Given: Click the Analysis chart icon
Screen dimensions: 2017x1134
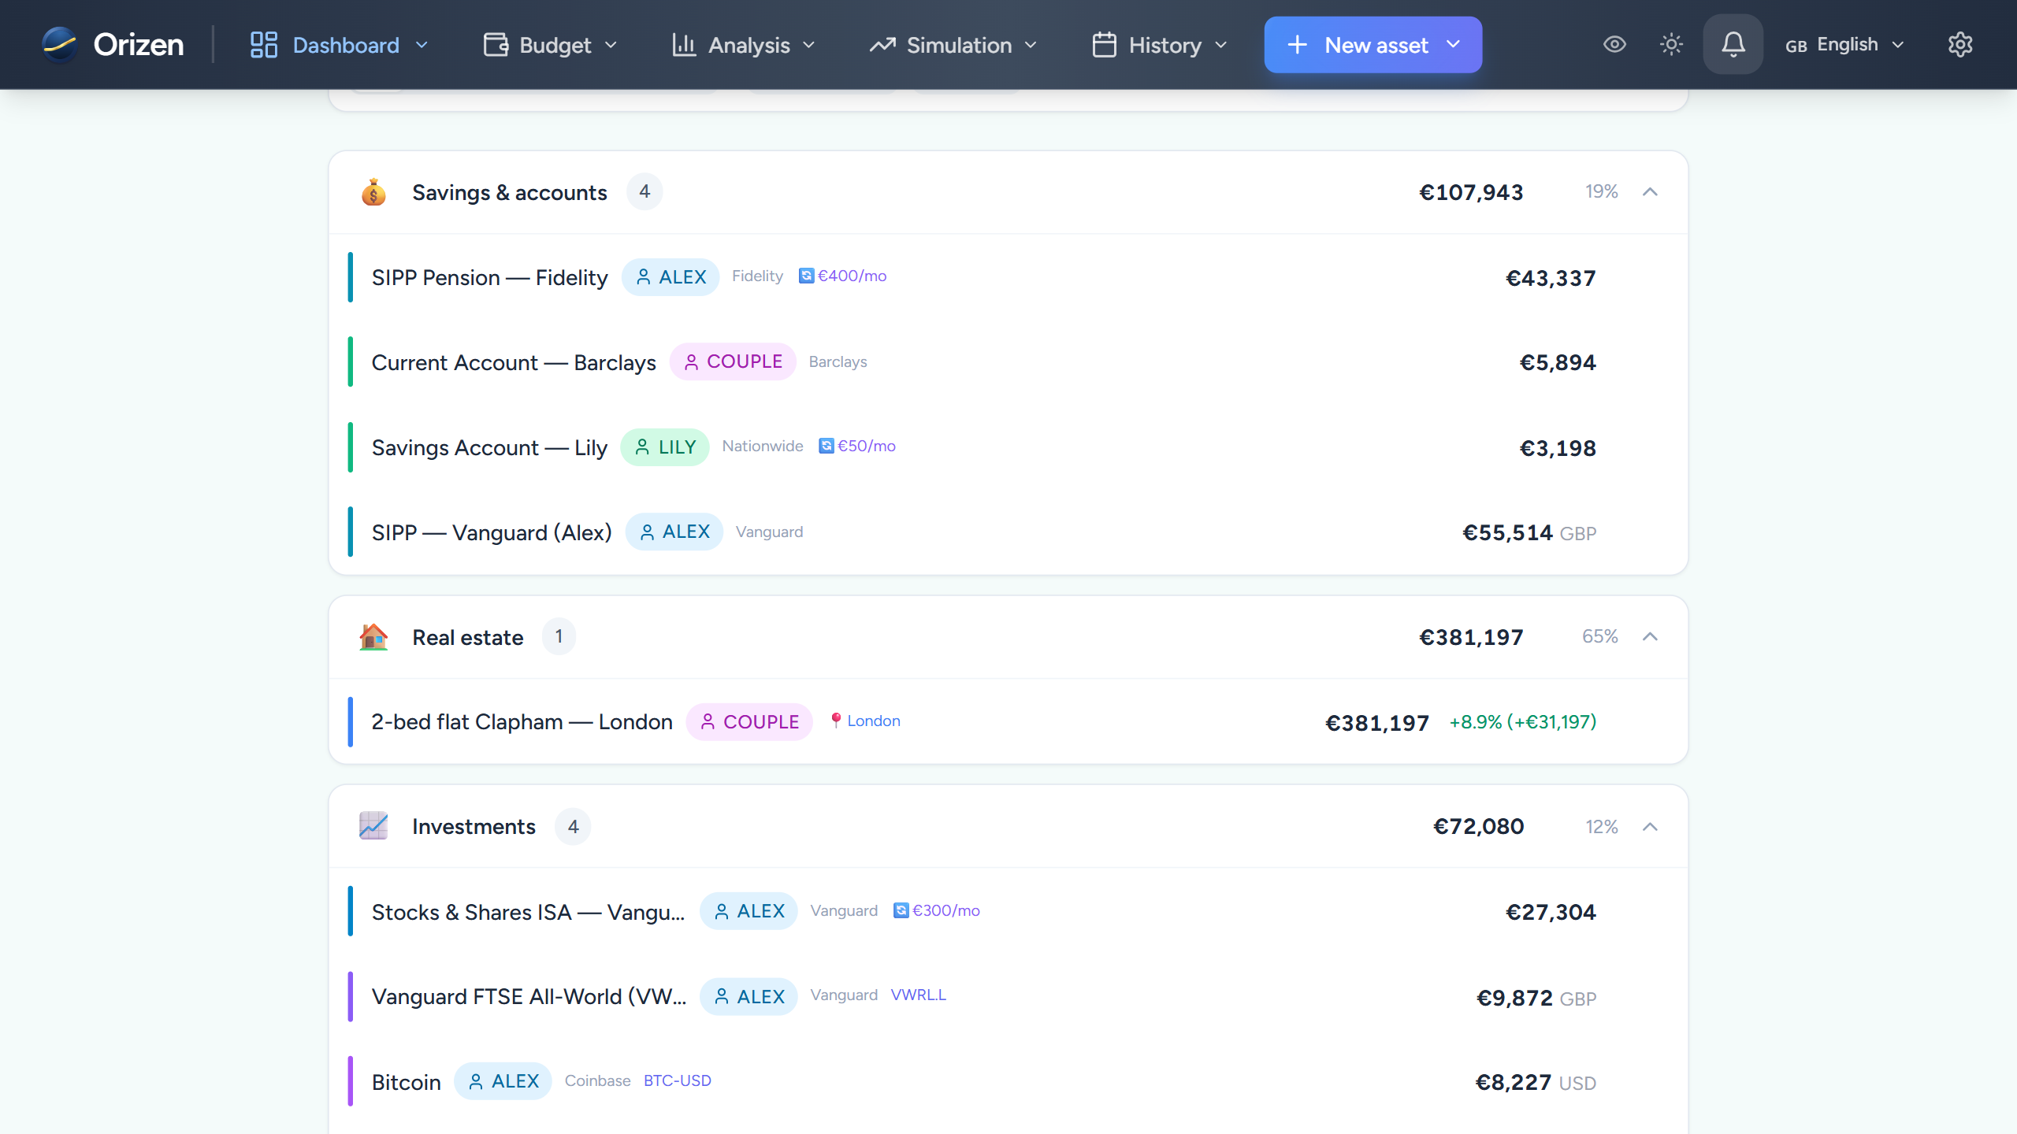Looking at the screenshot, I should 684,45.
